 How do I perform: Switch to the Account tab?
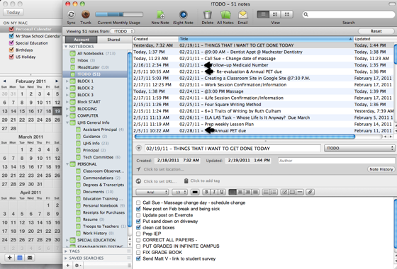pos(82,40)
